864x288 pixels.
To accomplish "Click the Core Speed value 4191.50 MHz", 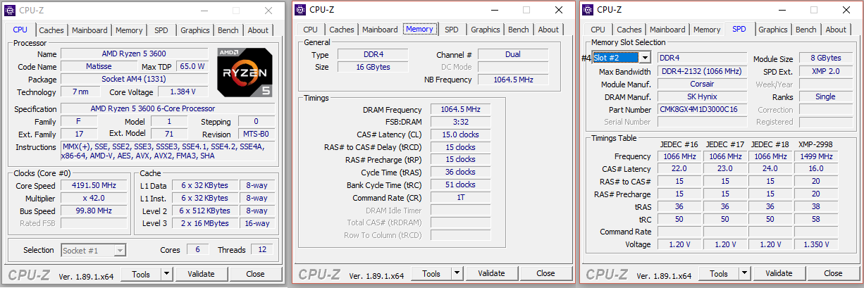I will click(95, 185).
